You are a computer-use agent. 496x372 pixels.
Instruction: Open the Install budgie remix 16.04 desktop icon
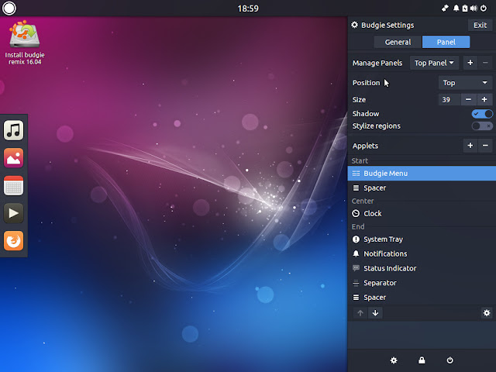pos(25,43)
